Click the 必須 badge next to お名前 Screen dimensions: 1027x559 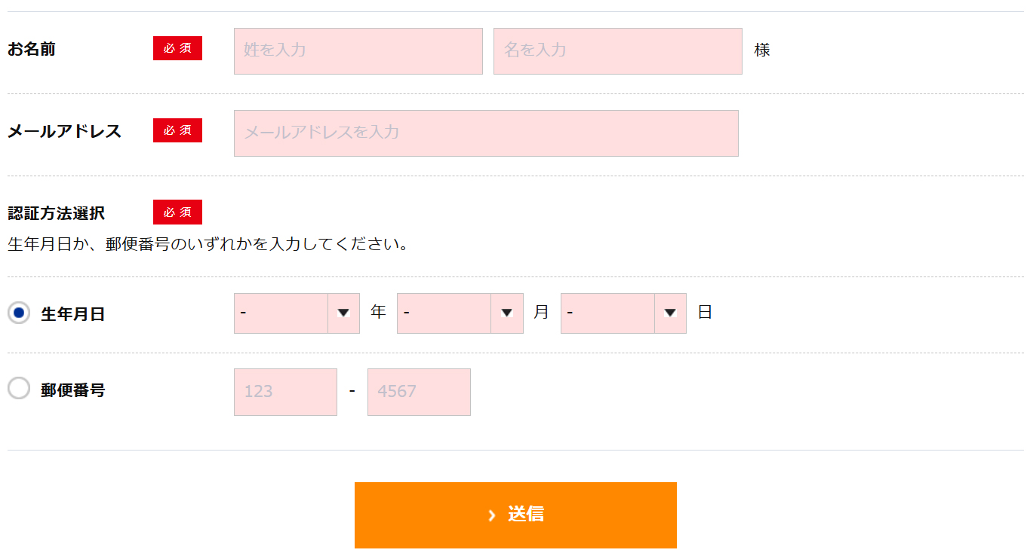pos(177,47)
